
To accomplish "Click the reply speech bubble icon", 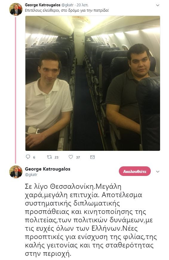I will (28, 157).
